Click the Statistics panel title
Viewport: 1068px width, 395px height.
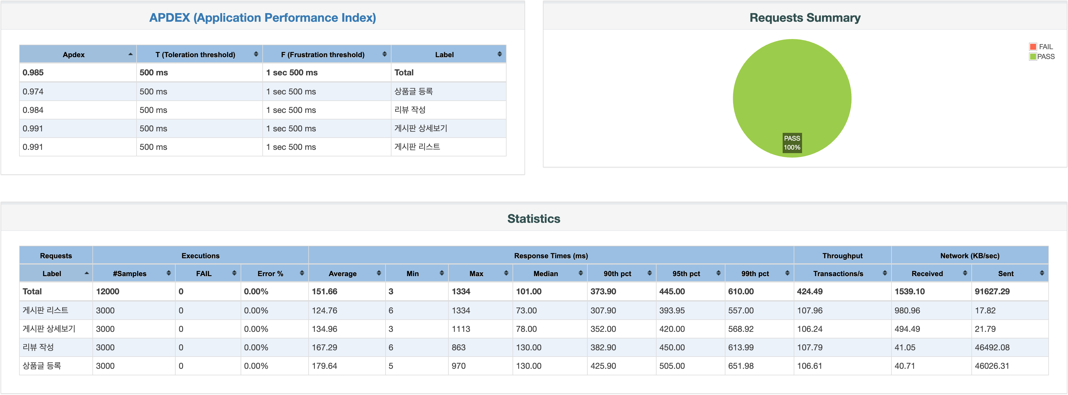(x=534, y=219)
